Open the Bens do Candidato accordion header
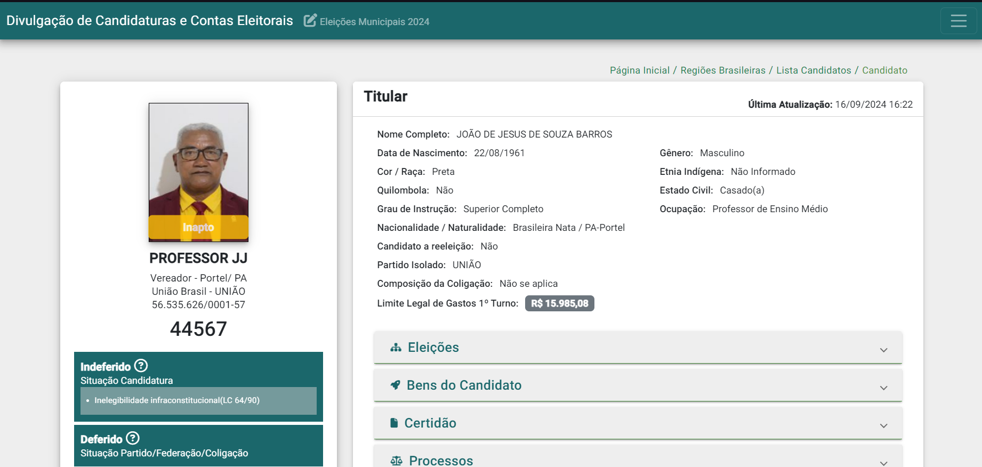This screenshot has height=467, width=982. (x=638, y=385)
